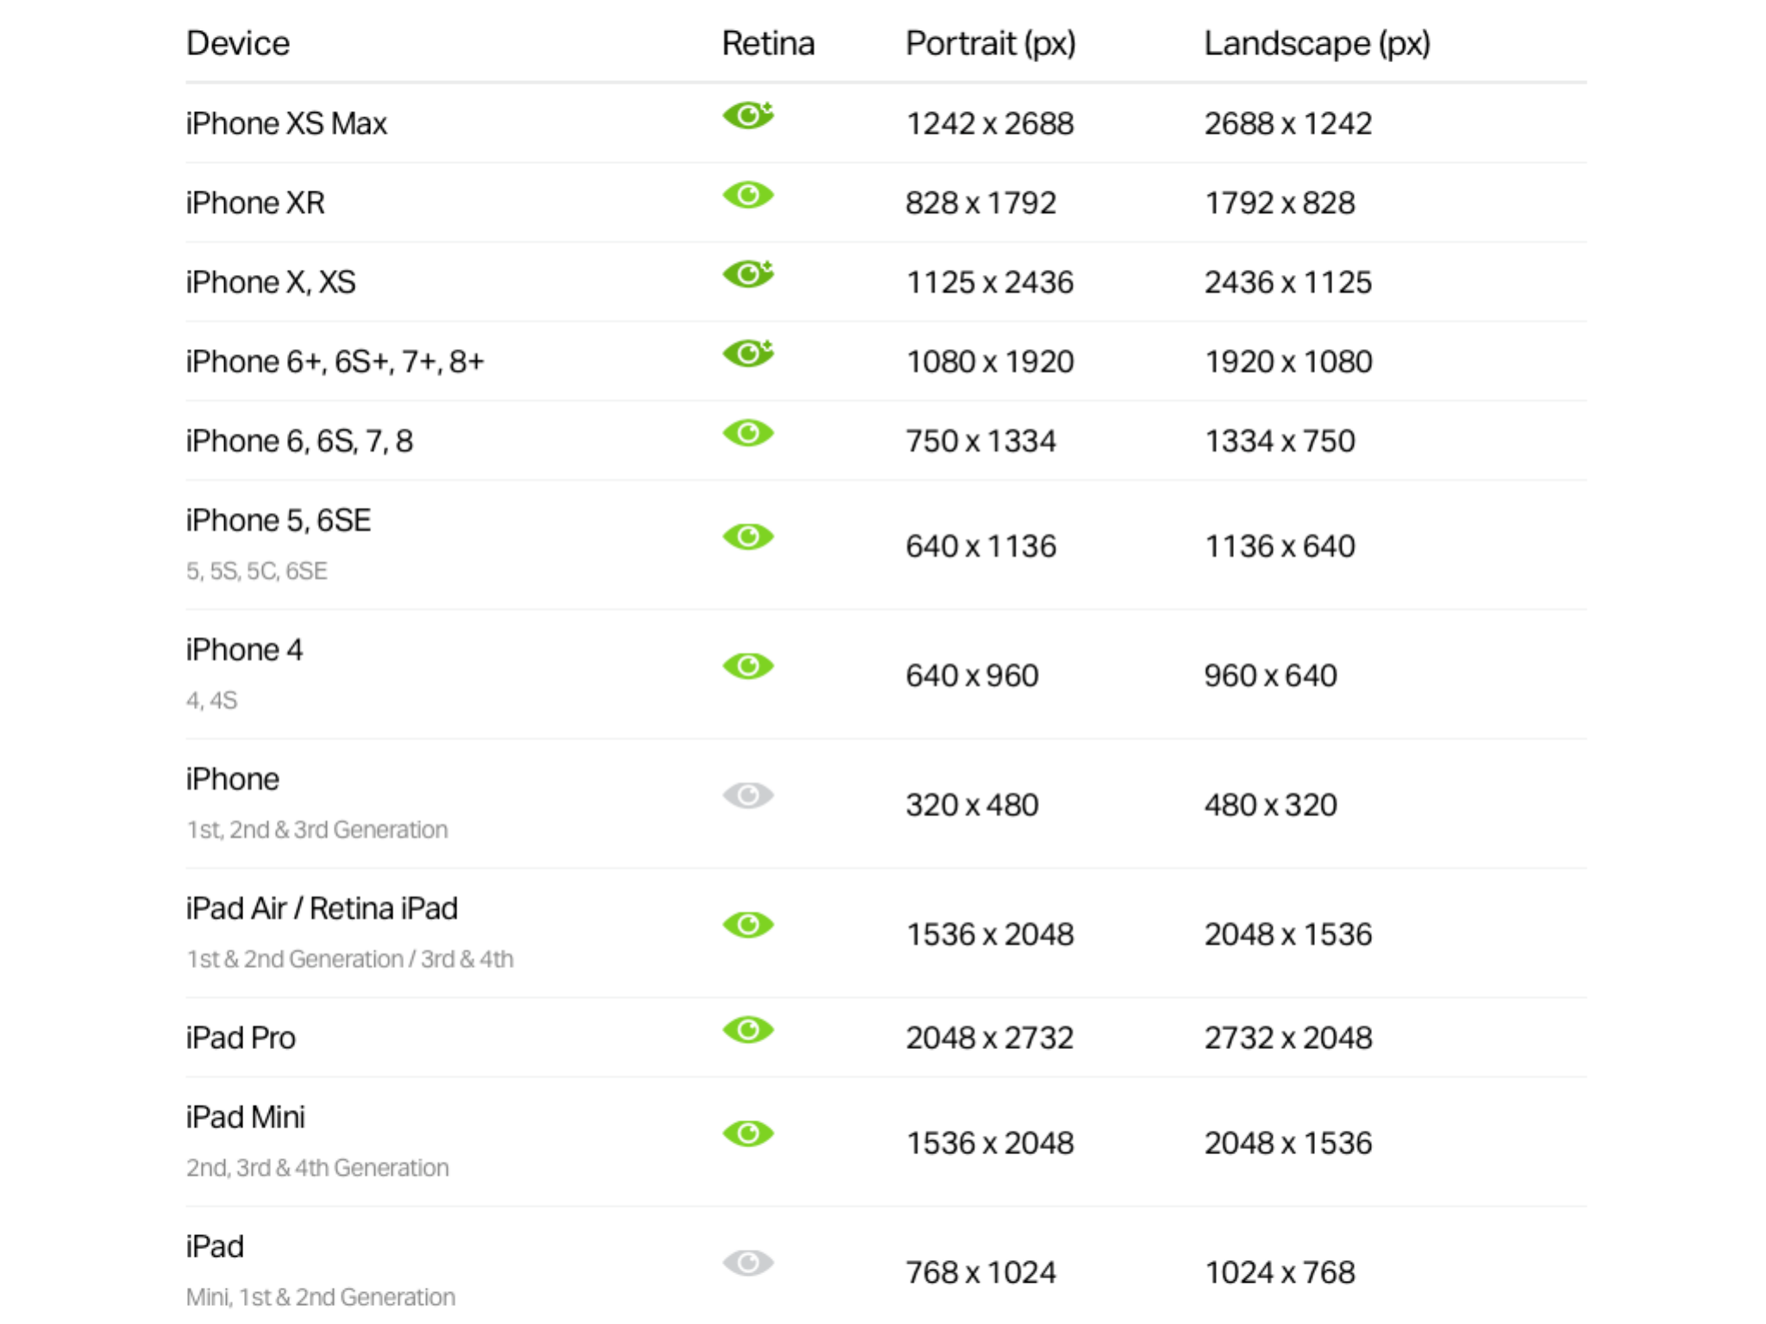Screen dimensions: 1766x1324
Task: Click the Portrait (px) column header
Action: pos(990,43)
